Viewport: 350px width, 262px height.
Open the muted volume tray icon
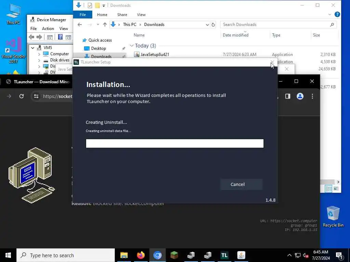click(x=306, y=255)
